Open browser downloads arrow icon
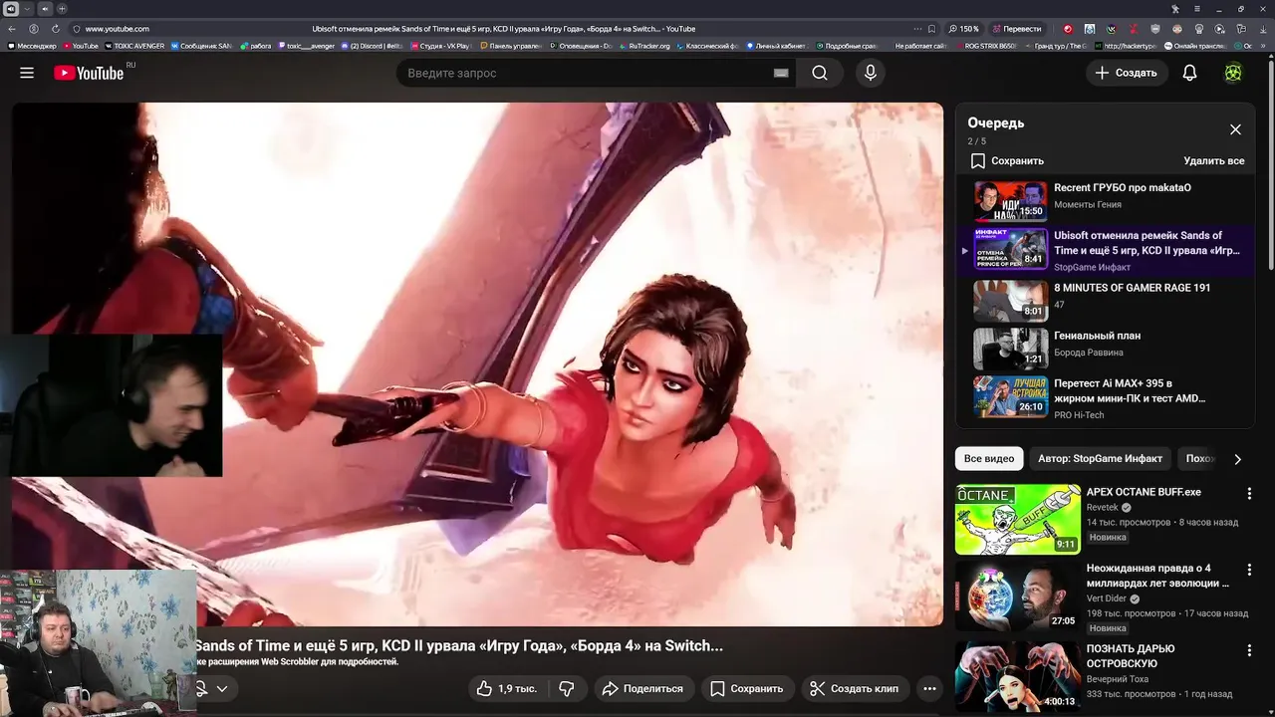 click(1262, 29)
